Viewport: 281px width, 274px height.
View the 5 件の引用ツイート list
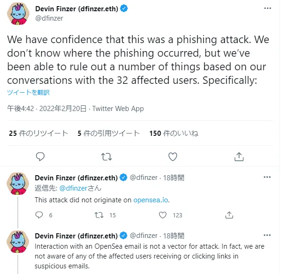point(109,133)
